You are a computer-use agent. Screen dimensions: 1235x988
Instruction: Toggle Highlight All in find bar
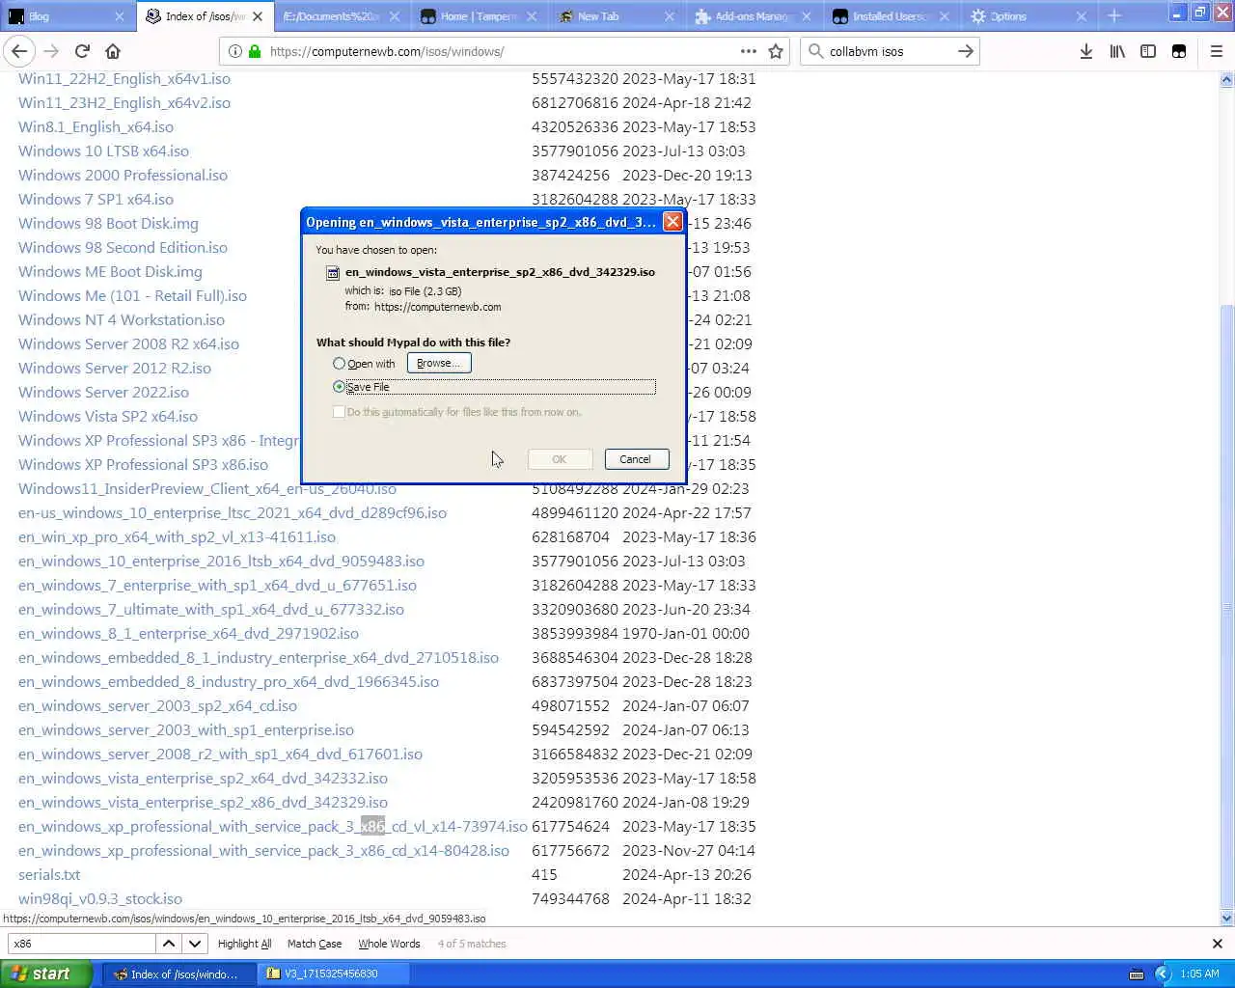[244, 944]
